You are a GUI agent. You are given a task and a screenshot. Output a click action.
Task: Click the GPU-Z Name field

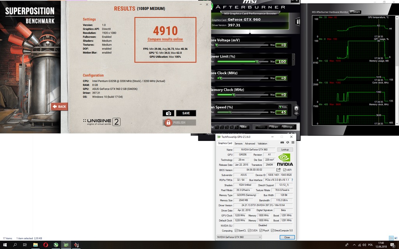[254, 150]
